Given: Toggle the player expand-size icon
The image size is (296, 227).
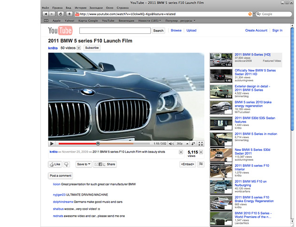Looking at the screenshot, I should point(193,143).
